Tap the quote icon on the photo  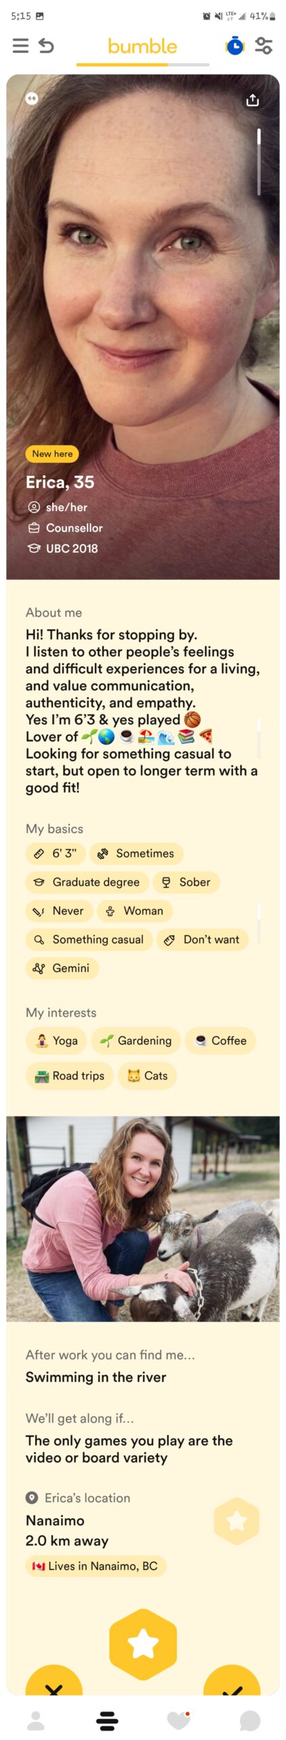point(32,99)
